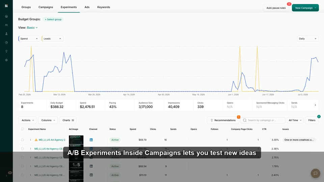Open the Actions dropdown

[27, 120]
